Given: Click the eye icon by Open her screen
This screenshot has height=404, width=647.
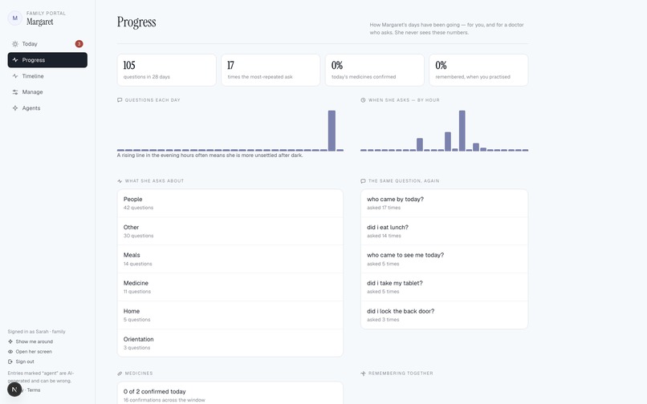Looking at the screenshot, I should [10, 352].
